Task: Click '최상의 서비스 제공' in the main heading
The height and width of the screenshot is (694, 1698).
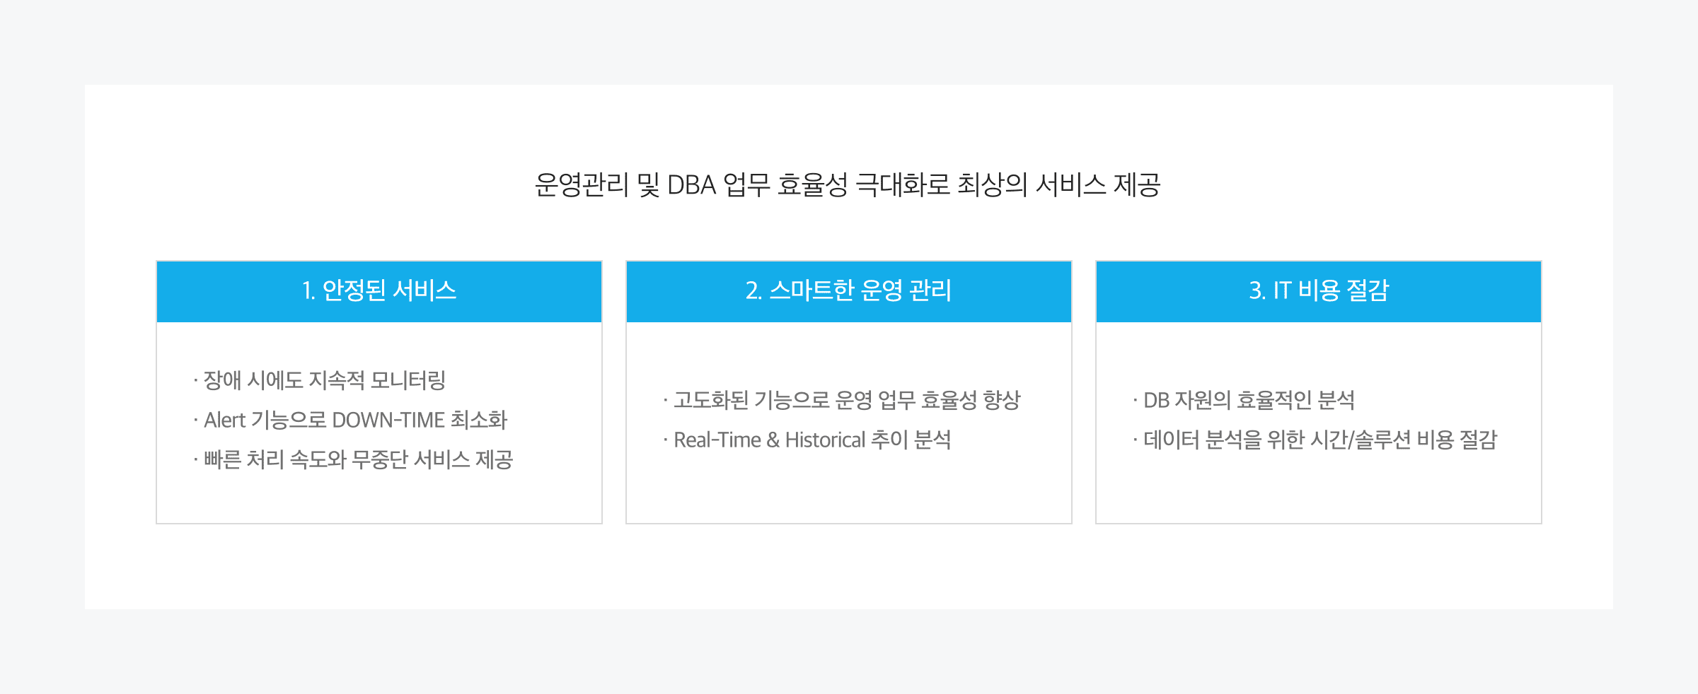Action: [1058, 185]
